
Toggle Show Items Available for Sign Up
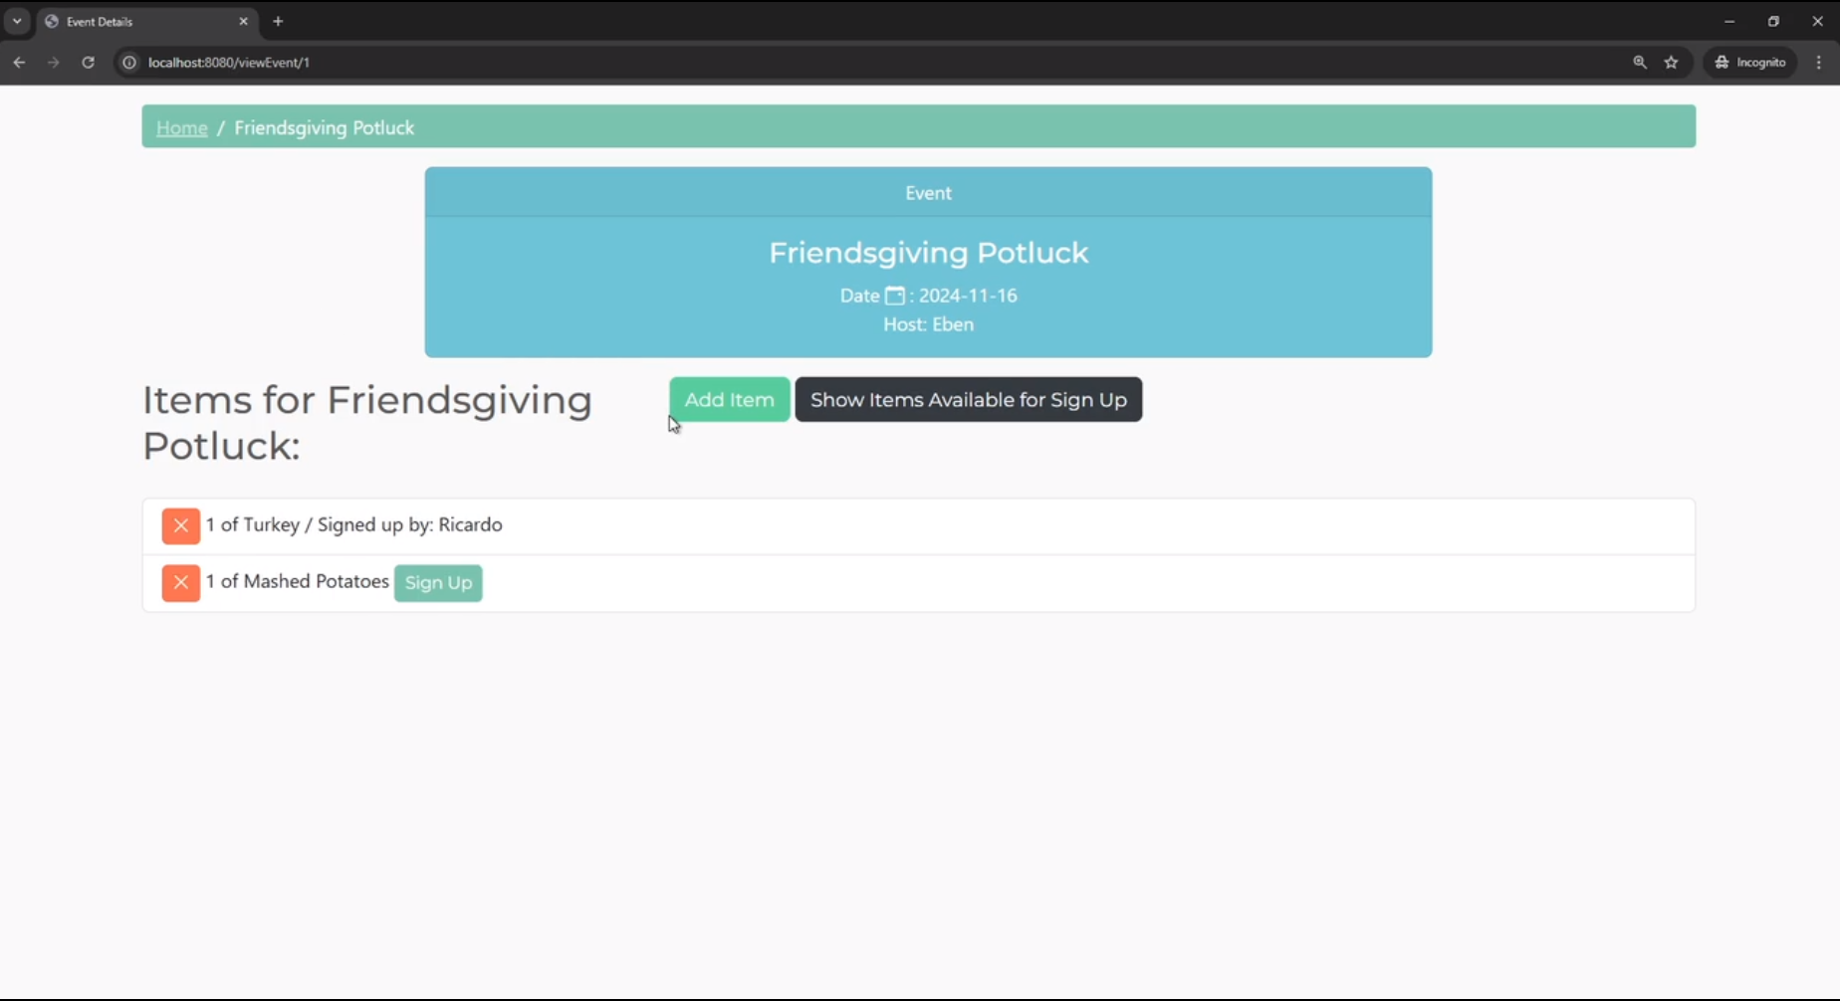pyautogui.click(x=969, y=399)
